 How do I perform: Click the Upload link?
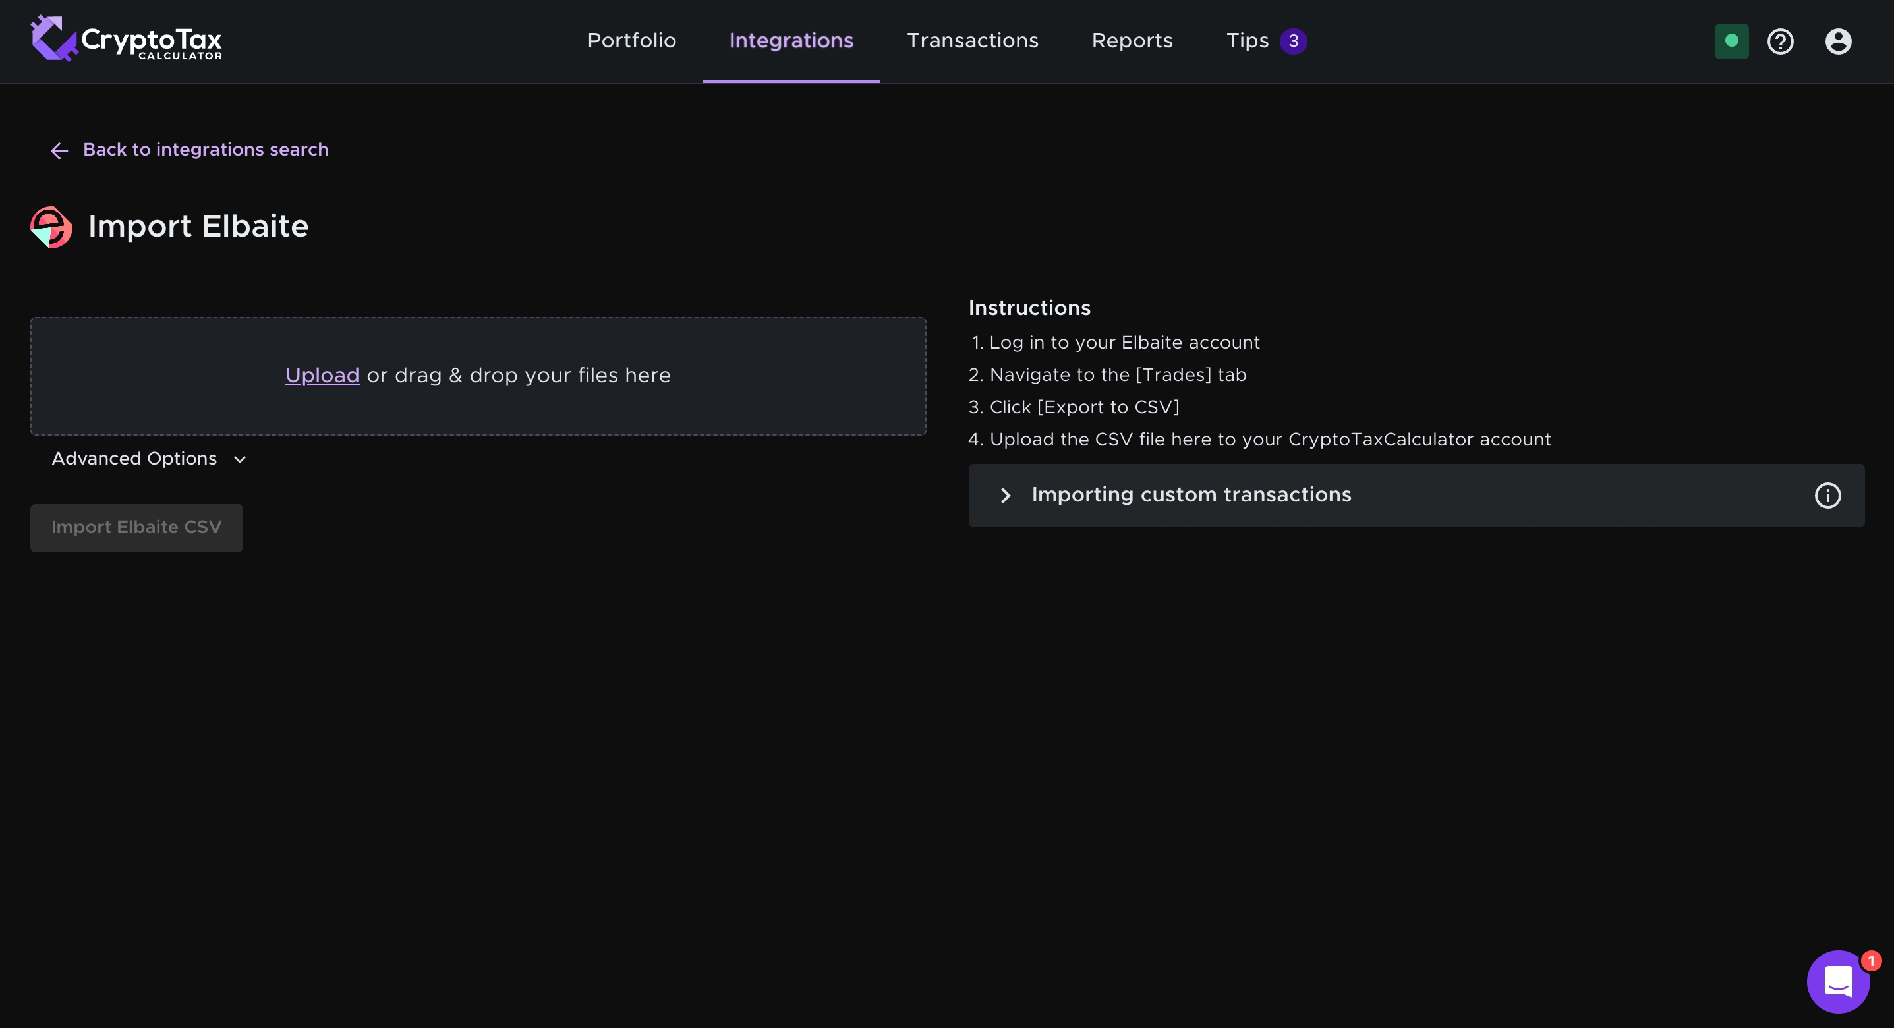[x=322, y=376]
